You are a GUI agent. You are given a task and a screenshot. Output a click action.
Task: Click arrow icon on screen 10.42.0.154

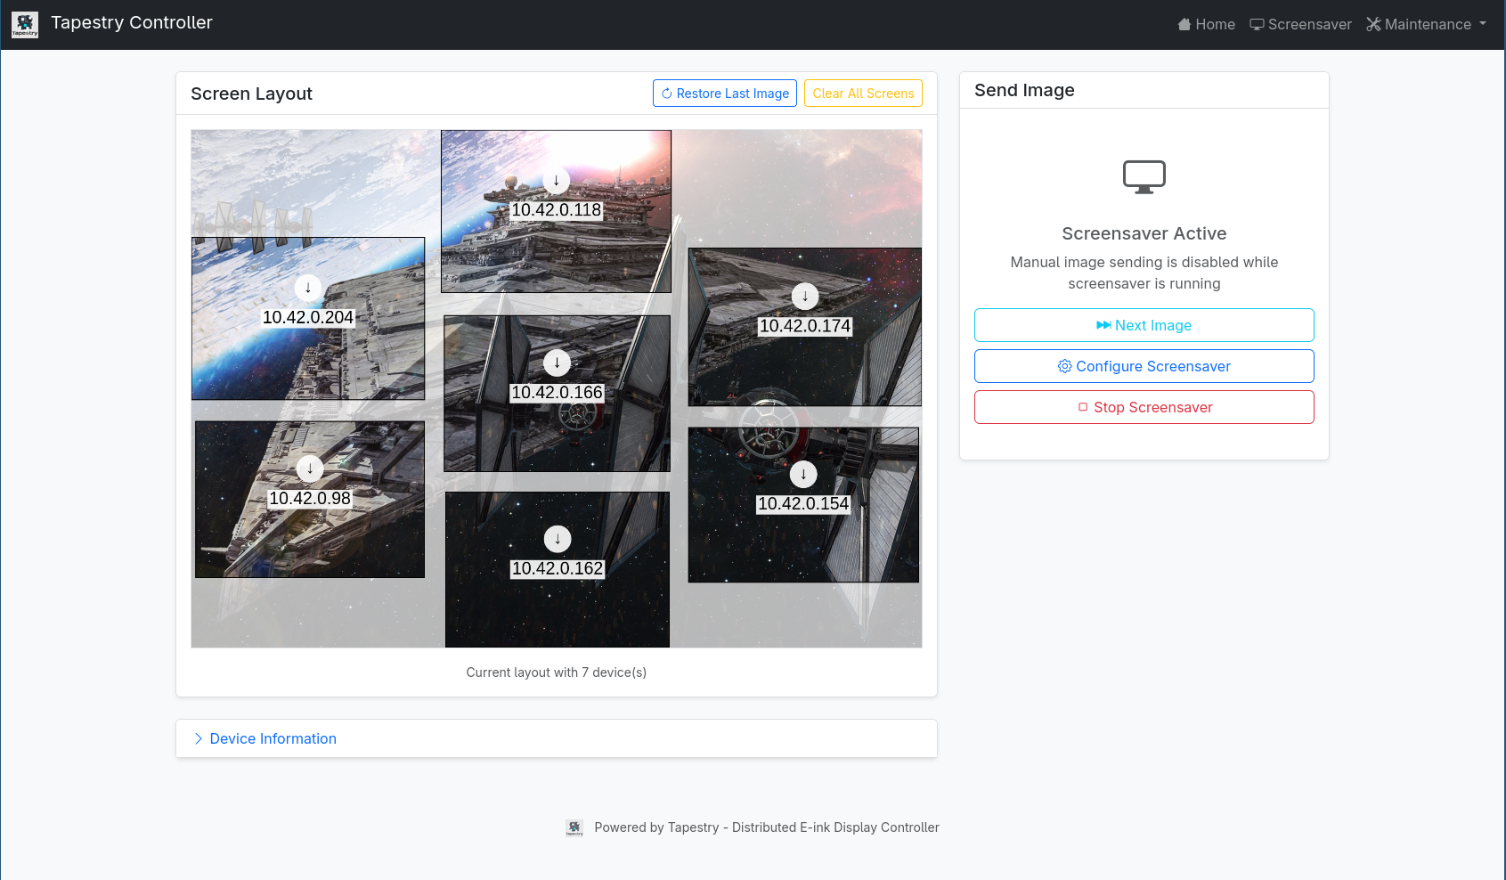click(803, 475)
